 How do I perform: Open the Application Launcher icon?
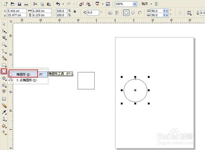pyautogui.click(x=98, y=4)
